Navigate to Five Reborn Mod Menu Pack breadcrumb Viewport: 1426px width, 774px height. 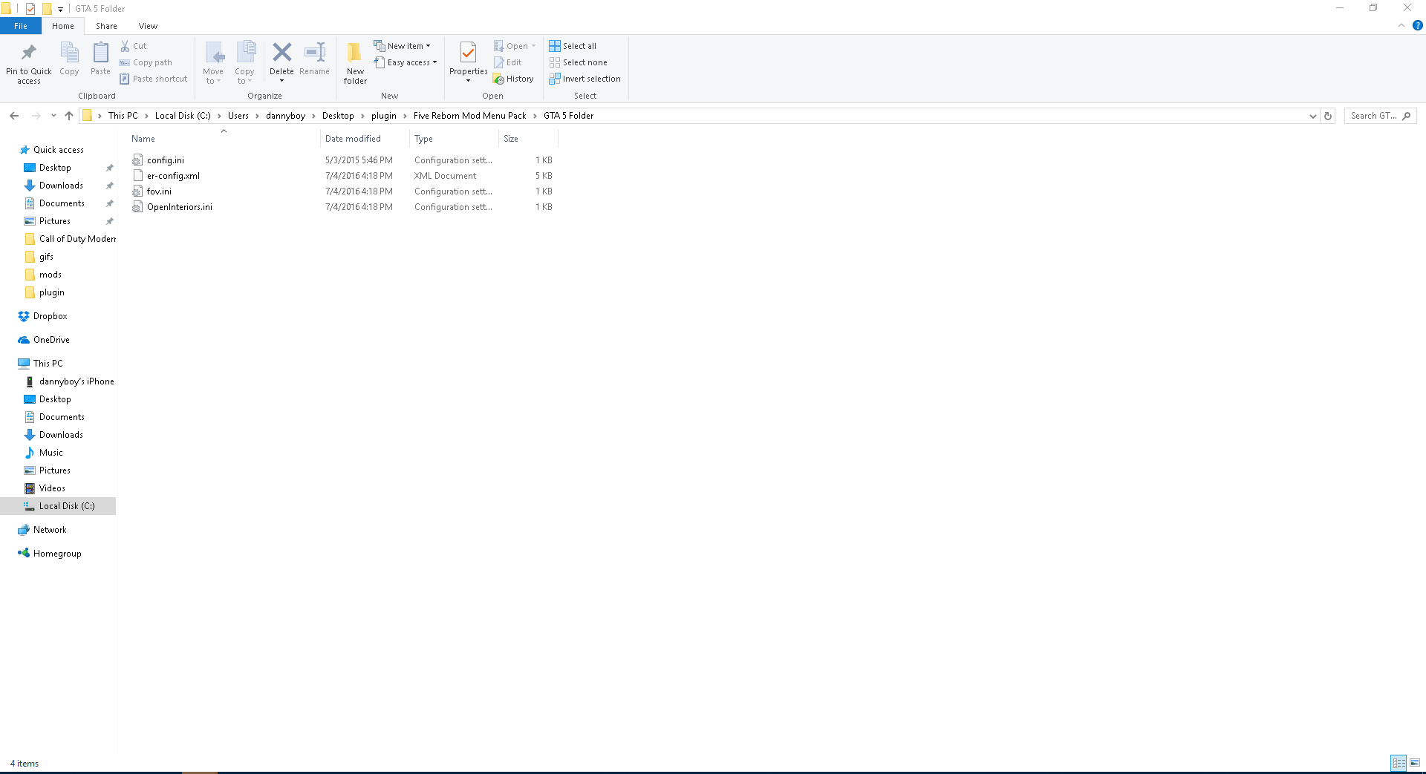pyautogui.click(x=469, y=116)
